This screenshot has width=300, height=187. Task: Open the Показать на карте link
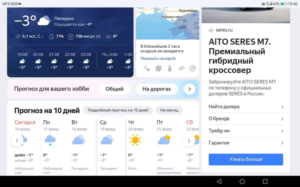158,58
